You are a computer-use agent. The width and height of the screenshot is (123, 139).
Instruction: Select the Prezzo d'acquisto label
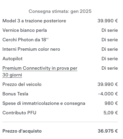pos(22,131)
